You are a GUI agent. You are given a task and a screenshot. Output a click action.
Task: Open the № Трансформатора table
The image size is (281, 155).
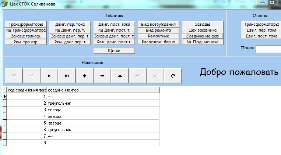click(x=26, y=30)
